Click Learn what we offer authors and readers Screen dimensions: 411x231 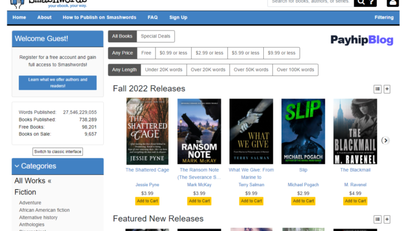tap(58, 83)
